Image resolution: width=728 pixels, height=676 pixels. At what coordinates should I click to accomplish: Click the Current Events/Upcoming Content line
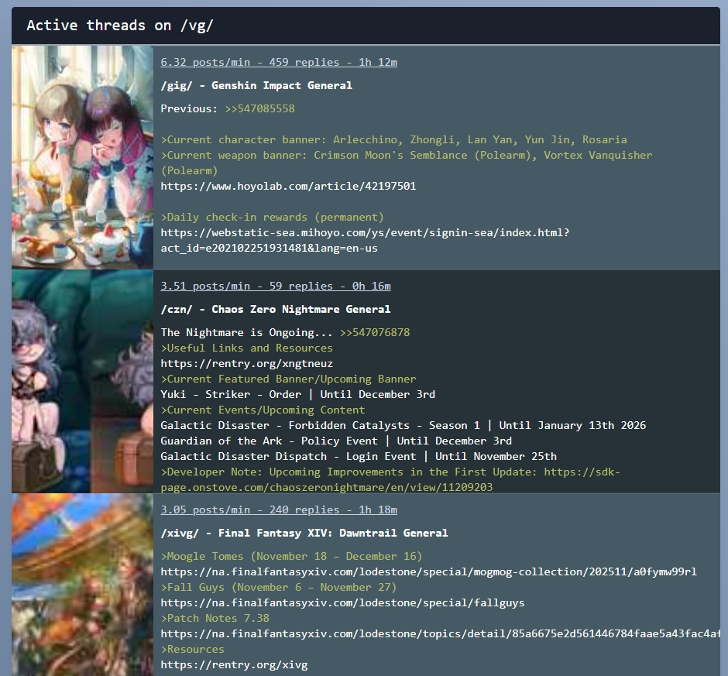tap(263, 410)
